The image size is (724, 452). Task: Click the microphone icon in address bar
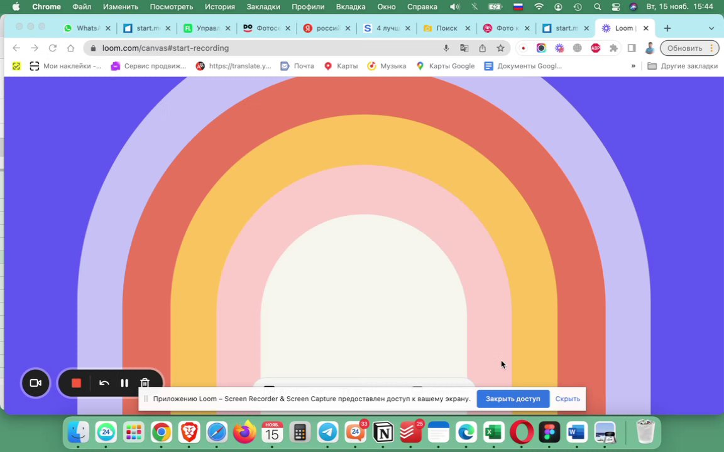pyautogui.click(x=446, y=48)
